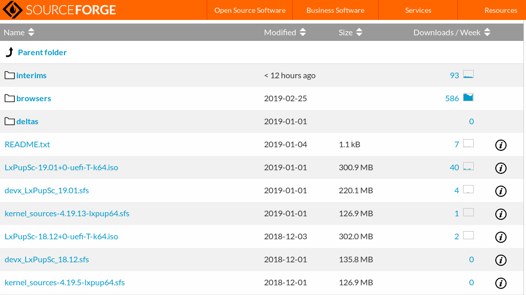View info icon for devx_LxPupSc_19.01.sfs

click(x=500, y=191)
